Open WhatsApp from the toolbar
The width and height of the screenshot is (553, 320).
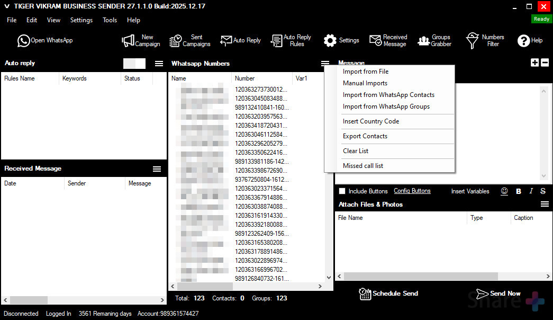(x=45, y=41)
